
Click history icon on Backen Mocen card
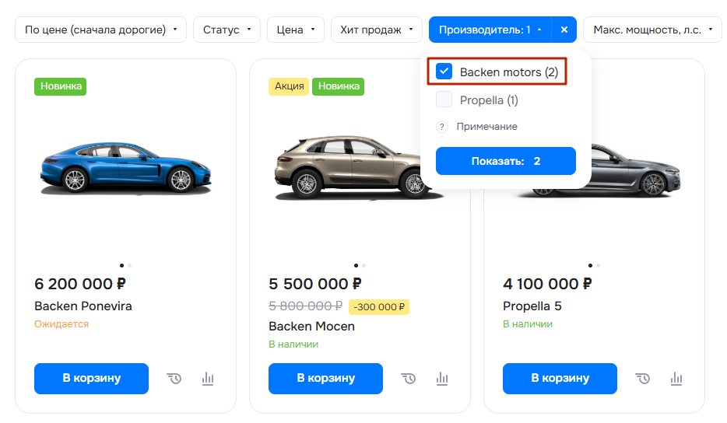click(409, 379)
